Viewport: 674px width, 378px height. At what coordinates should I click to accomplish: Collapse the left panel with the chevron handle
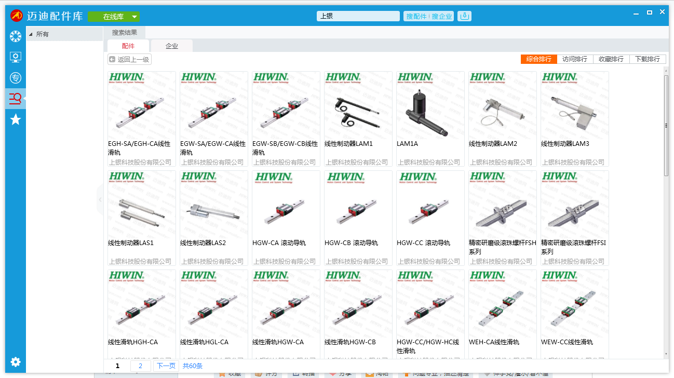point(100,199)
